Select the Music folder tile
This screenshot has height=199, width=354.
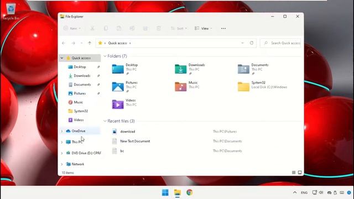pyautogui.click(x=187, y=87)
